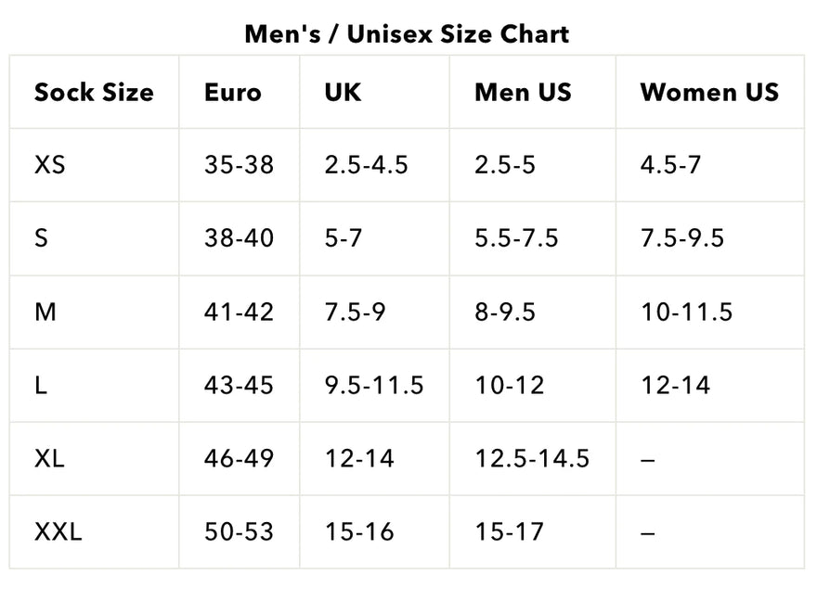817x600 pixels.
Task: Click UK size 2.5-4.5 cell
Action: point(367,165)
